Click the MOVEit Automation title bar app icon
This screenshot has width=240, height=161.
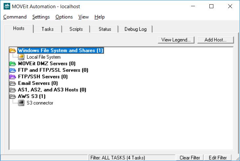7,7
